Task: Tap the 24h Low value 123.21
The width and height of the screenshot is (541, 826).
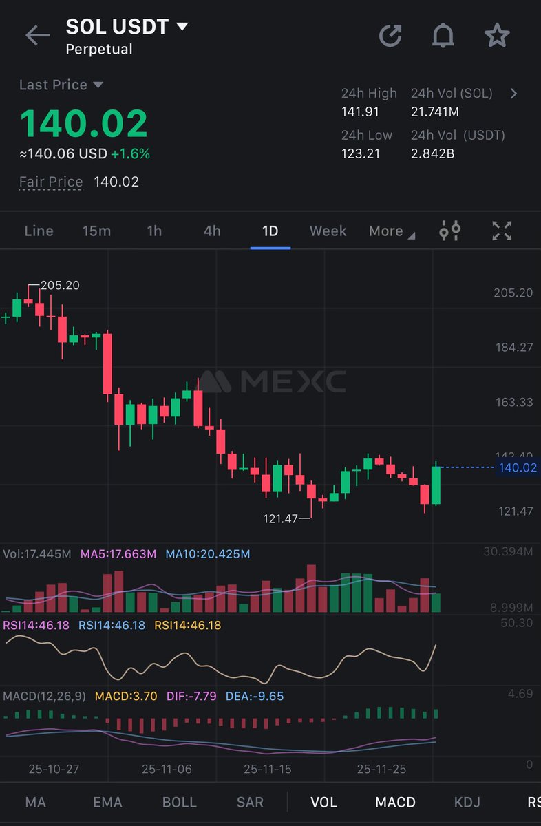Action: 361,153
